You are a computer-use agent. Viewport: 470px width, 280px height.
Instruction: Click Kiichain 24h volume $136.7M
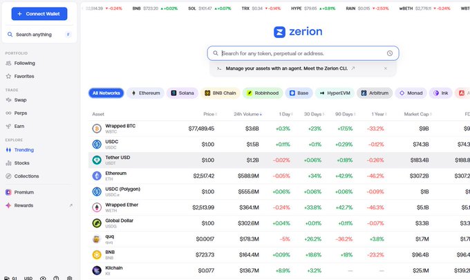(x=249, y=271)
